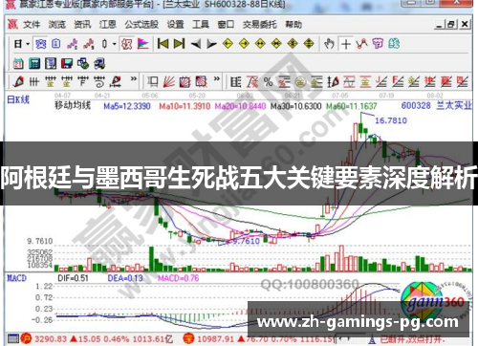This screenshot has height=346, width=478.
Task: Select the F-labelled angle lines tool
Action: (x=398, y=82)
